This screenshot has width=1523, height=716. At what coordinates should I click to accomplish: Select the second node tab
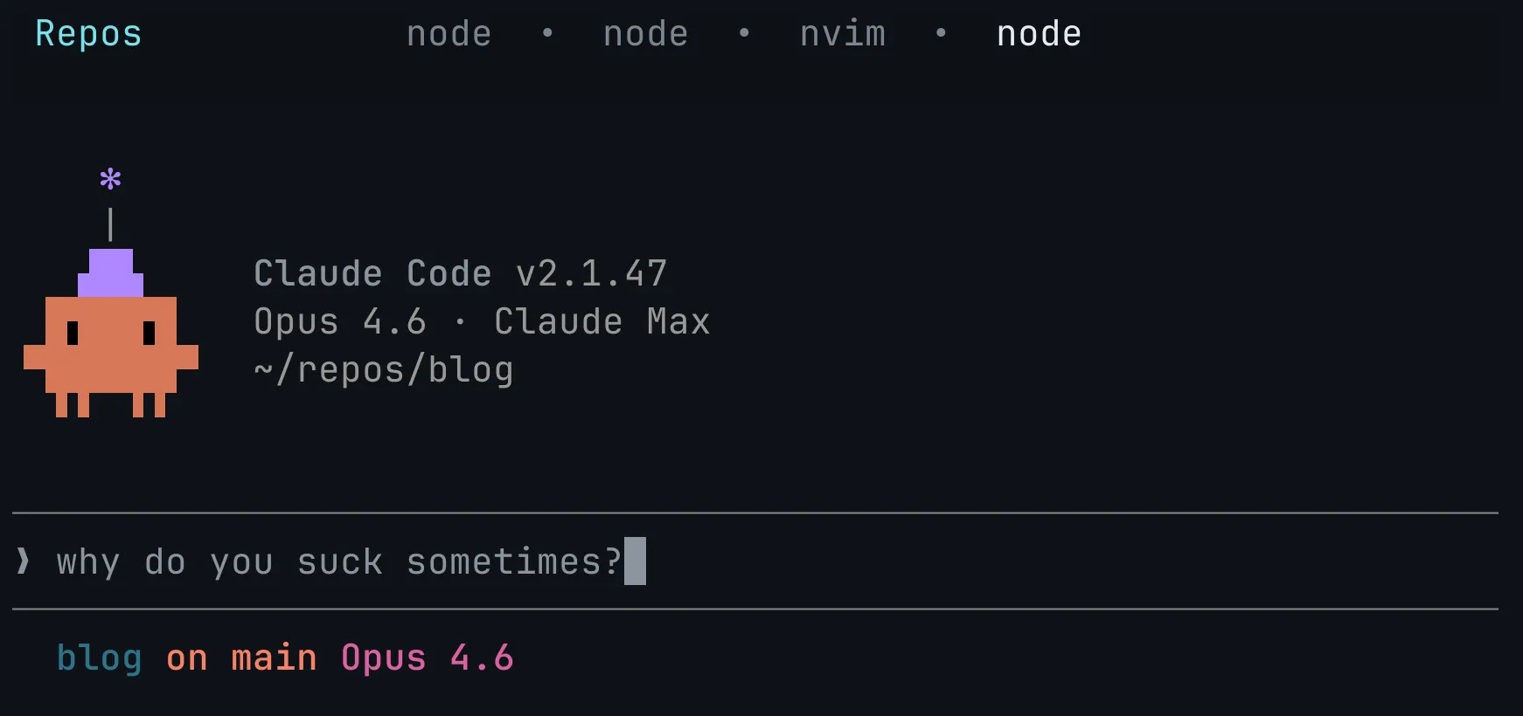tap(644, 33)
